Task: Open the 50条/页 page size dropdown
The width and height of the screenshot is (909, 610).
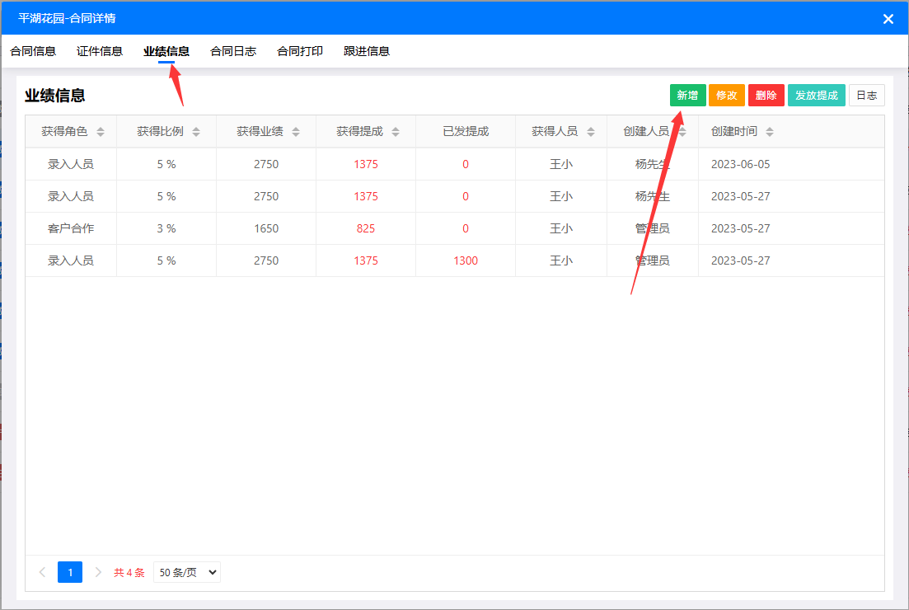Action: click(x=187, y=572)
